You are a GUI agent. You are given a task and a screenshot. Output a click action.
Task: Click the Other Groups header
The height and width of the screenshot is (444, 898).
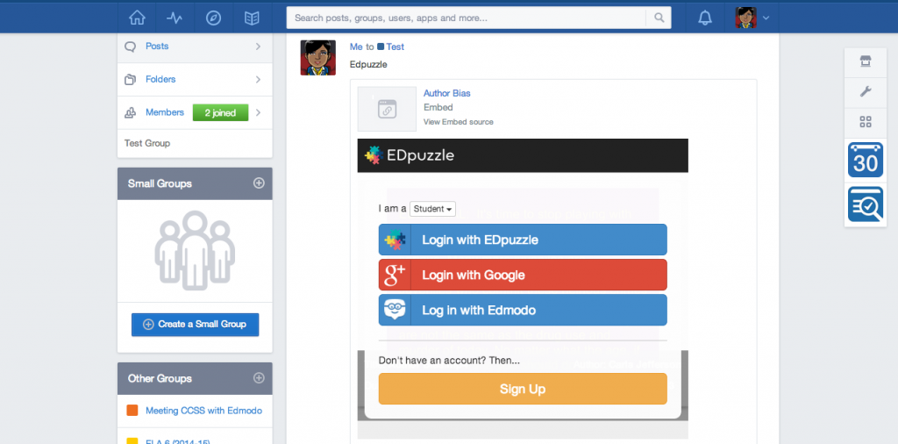[195, 378]
